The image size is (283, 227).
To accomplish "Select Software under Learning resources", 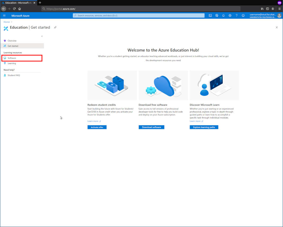I will pos(12,58).
